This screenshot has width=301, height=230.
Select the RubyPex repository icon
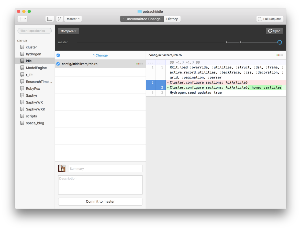click(x=22, y=88)
